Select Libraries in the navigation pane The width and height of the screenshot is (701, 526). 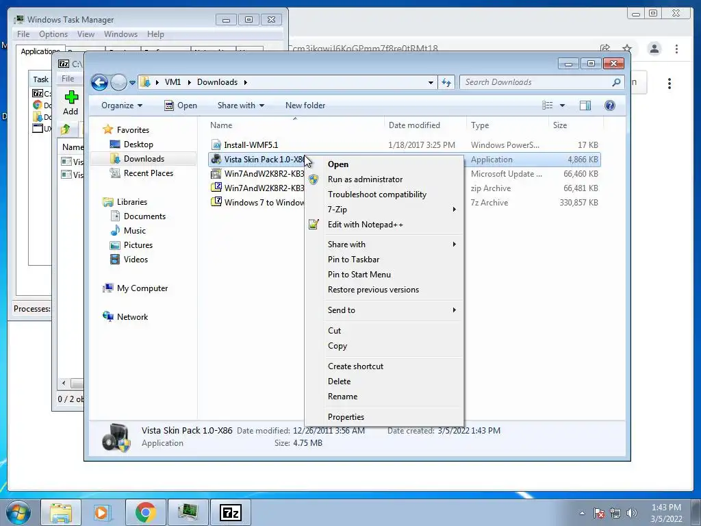click(125, 202)
